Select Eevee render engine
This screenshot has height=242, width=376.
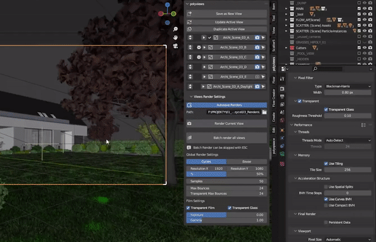[x=247, y=161]
